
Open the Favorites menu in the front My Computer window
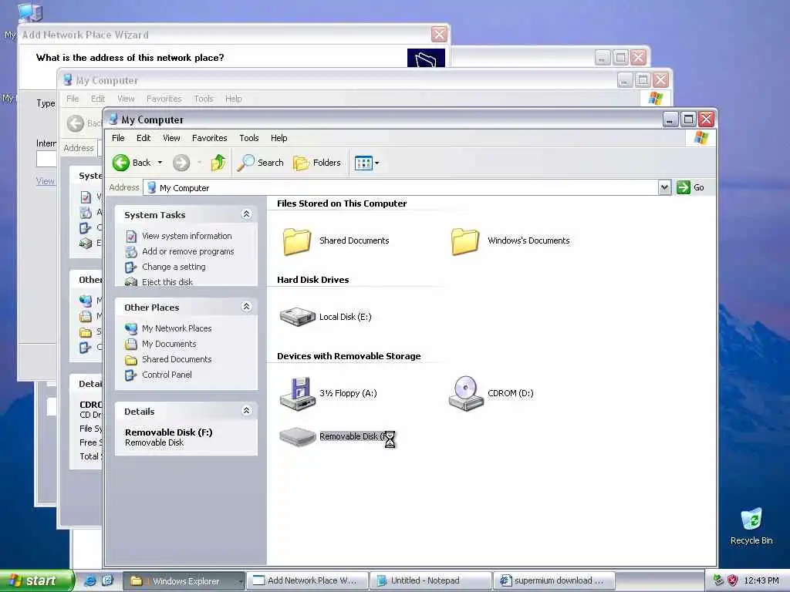(x=210, y=138)
